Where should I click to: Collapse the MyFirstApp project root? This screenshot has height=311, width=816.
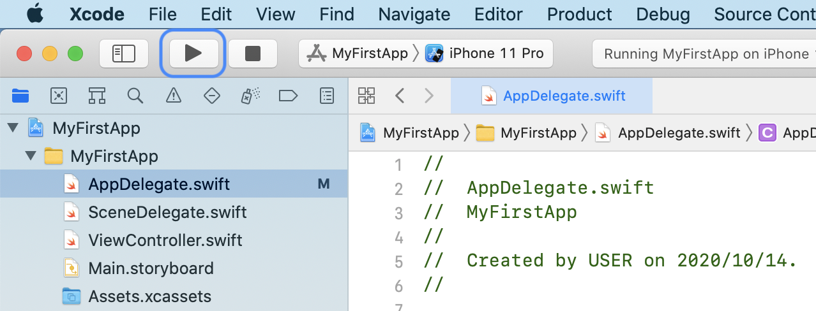coord(12,128)
